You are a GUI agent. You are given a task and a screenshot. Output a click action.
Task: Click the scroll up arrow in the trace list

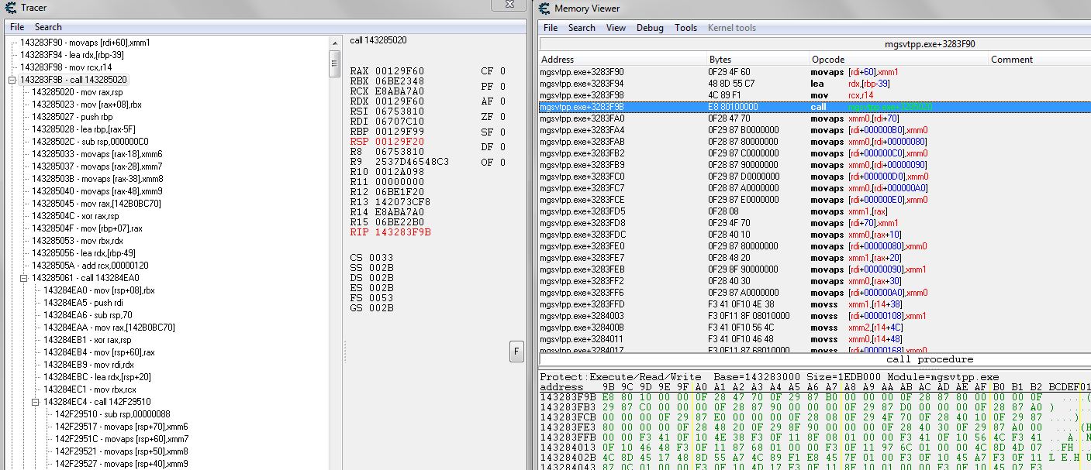pyautogui.click(x=335, y=43)
